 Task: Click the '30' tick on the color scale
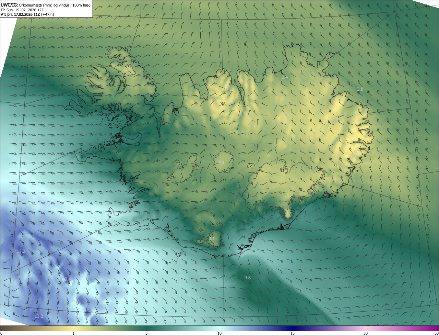366,333
